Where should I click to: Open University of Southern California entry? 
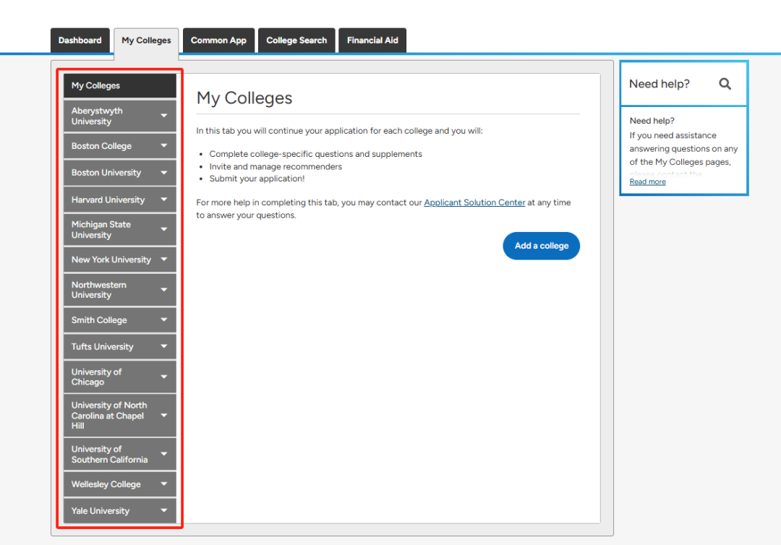pos(109,454)
